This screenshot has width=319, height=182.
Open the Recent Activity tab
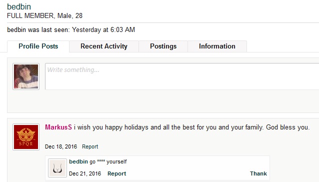click(x=104, y=46)
